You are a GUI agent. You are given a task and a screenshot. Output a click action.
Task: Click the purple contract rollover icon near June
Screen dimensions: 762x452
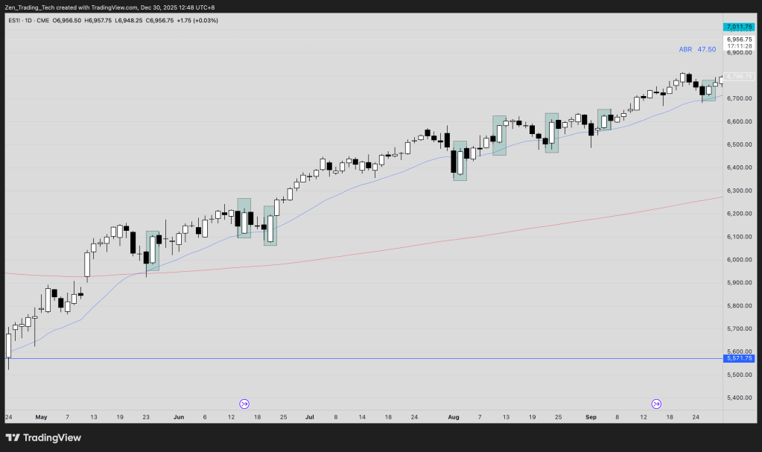point(244,404)
